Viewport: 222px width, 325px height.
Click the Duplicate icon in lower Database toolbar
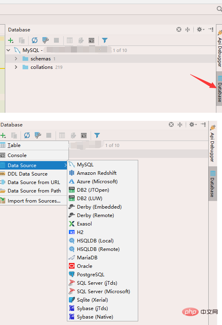[x=14, y=136]
